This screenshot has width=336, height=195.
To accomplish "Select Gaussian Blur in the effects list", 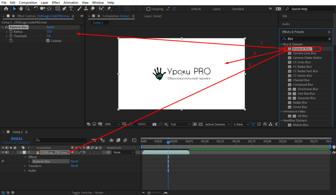I will pyautogui.click(x=306, y=98).
